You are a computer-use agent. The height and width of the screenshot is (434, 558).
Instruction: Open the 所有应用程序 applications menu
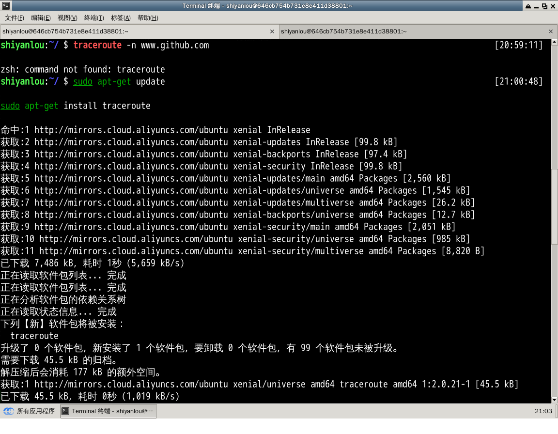pyautogui.click(x=30, y=411)
